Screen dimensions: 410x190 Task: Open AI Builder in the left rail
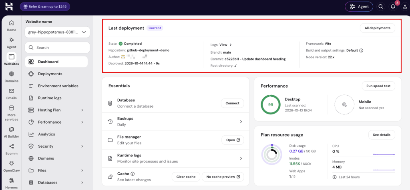pyautogui.click(x=12, y=132)
